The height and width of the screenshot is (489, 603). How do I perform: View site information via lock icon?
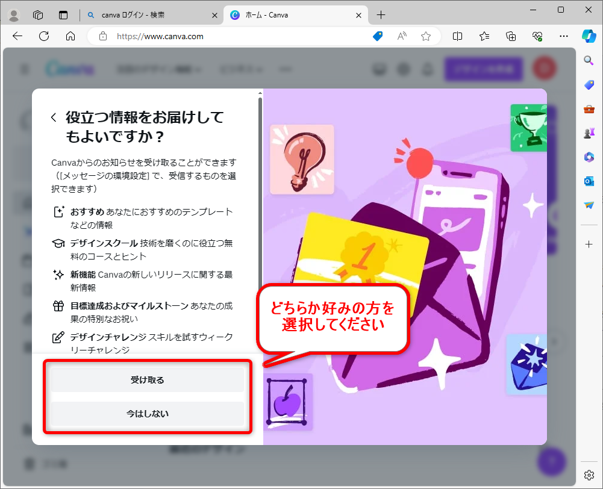click(x=102, y=36)
